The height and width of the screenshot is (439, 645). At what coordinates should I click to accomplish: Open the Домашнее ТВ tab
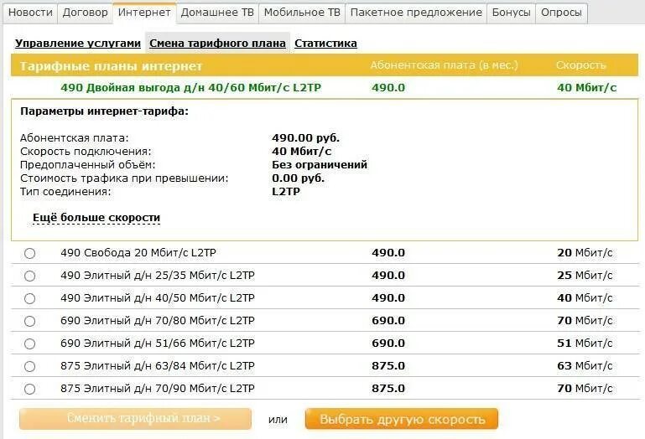point(217,13)
